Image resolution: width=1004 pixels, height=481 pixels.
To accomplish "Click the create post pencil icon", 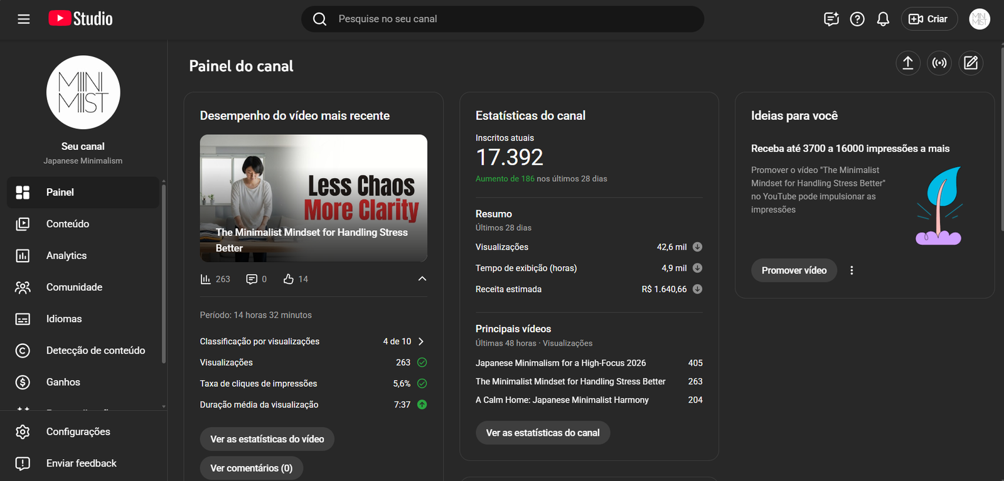I will tap(971, 63).
